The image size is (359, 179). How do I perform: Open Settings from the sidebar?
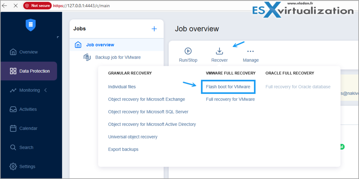coord(13,166)
